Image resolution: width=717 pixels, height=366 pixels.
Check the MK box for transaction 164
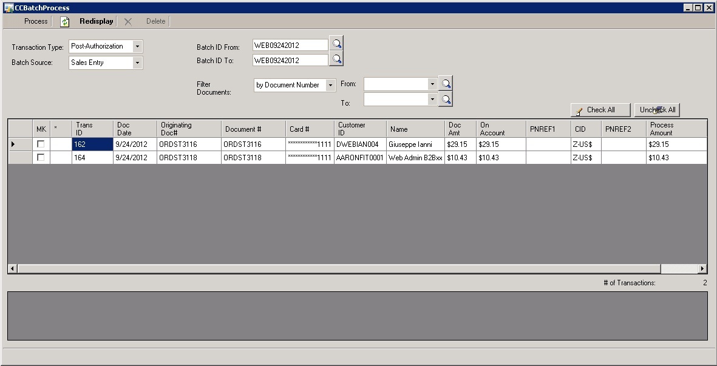click(40, 158)
